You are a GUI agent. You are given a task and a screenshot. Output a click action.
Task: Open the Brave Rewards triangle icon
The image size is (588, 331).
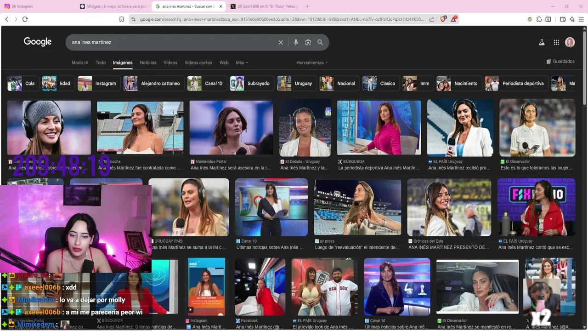click(x=454, y=19)
